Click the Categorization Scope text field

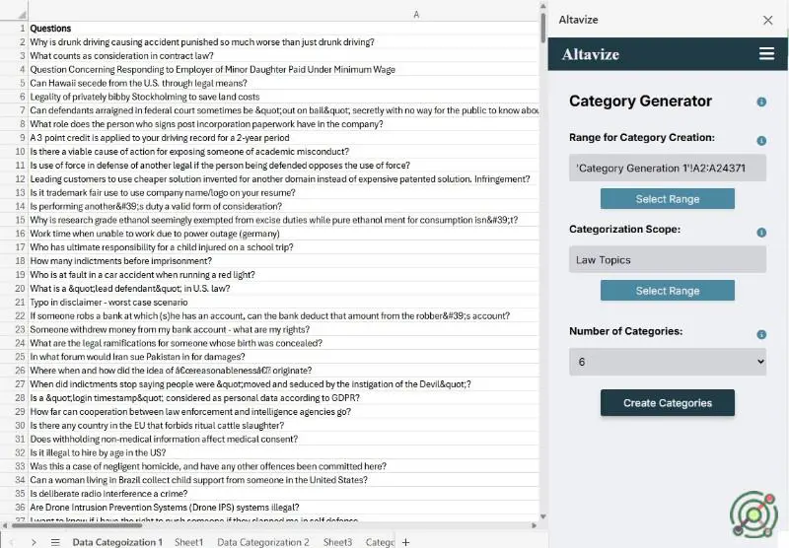pyautogui.click(x=668, y=260)
